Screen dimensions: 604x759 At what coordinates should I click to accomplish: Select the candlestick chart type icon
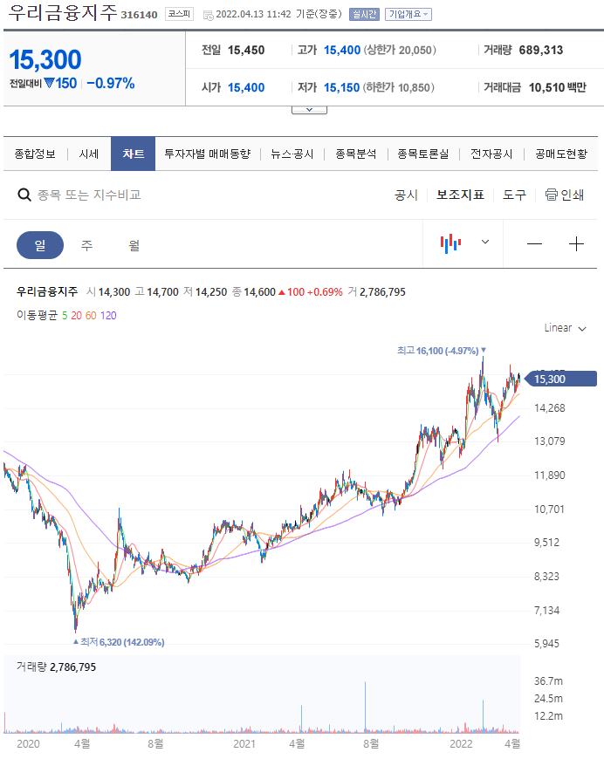tap(450, 243)
